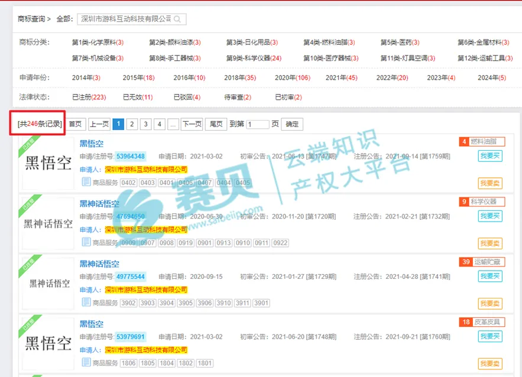This screenshot has width=522, height=377.
Task: Click the page number input field
Action: pos(257,124)
